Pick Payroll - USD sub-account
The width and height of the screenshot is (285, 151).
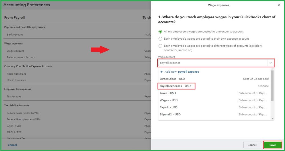tap(168, 107)
